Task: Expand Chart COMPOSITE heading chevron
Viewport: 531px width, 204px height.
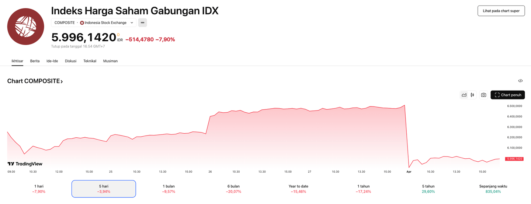Action: point(62,81)
